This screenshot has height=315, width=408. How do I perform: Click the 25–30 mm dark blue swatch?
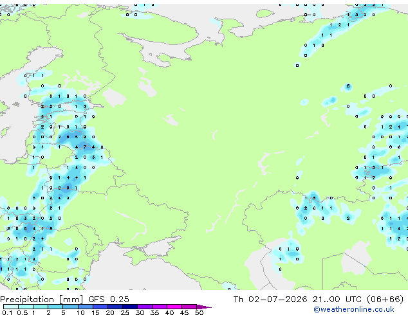click(130, 307)
